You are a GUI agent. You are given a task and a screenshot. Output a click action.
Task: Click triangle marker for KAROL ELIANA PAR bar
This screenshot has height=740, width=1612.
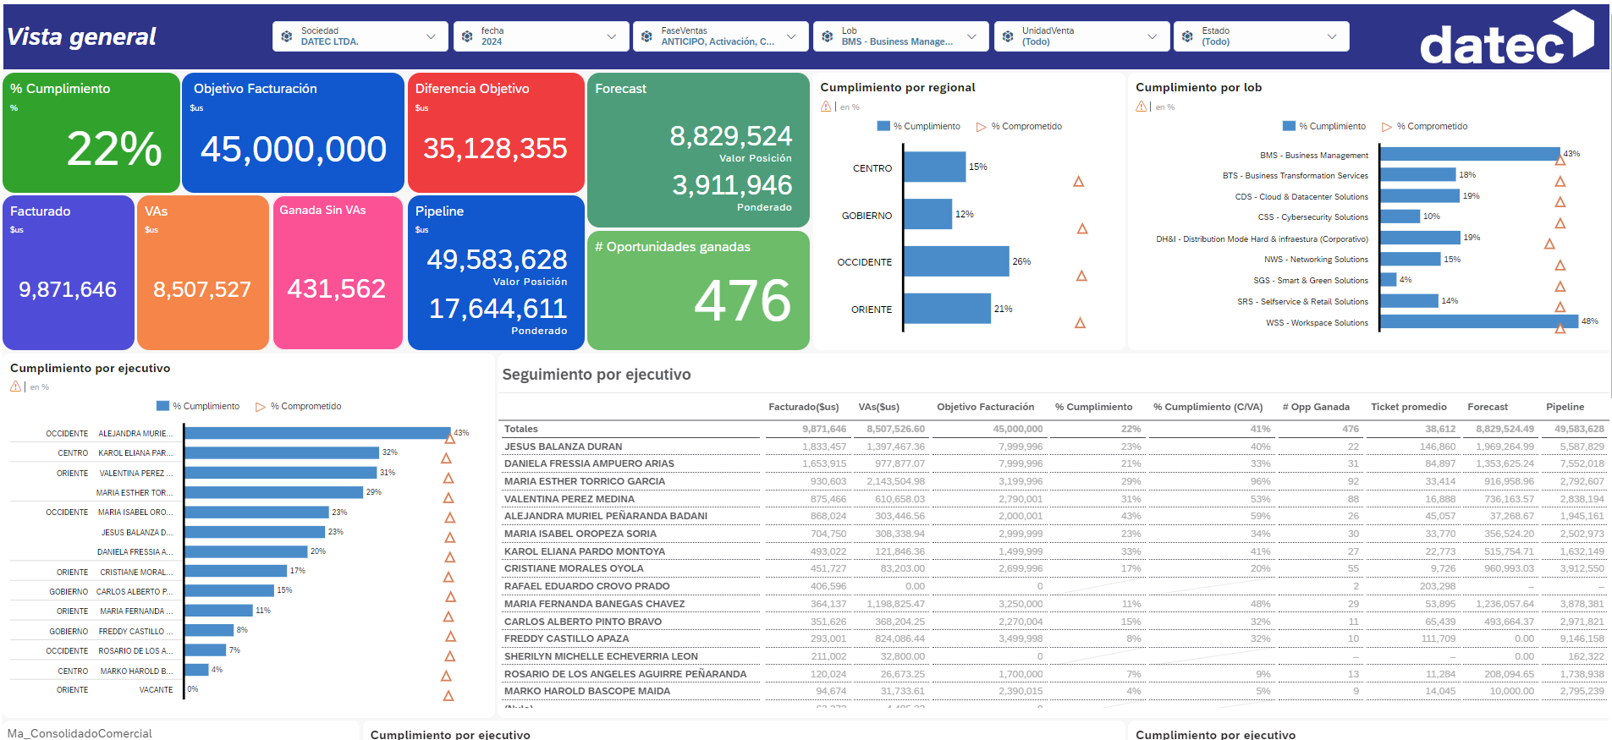point(446,458)
